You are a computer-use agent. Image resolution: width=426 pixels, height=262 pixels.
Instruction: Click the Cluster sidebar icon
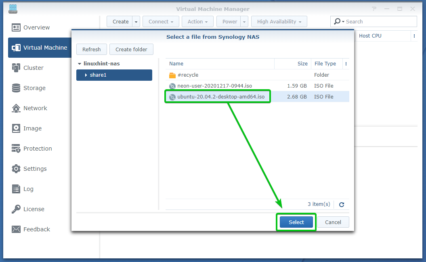point(16,67)
